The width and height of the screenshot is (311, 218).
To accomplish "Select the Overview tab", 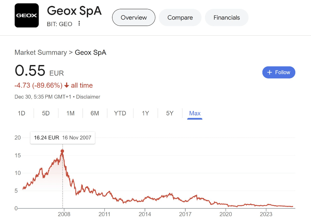I will tap(133, 18).
